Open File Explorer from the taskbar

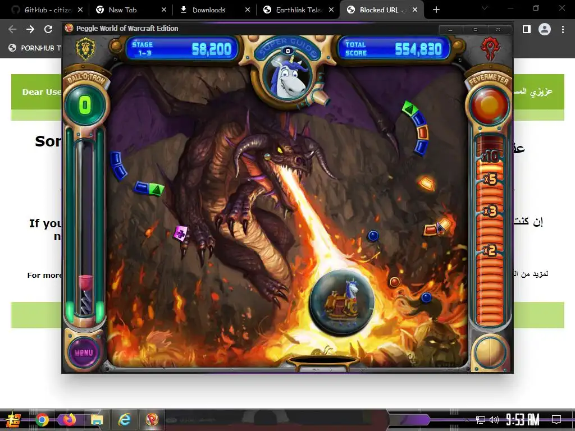[97, 420]
